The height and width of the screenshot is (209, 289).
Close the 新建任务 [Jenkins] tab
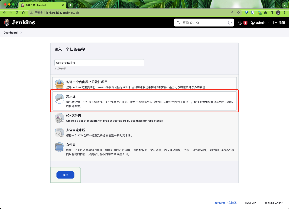pyautogui.click(x=63, y=5)
